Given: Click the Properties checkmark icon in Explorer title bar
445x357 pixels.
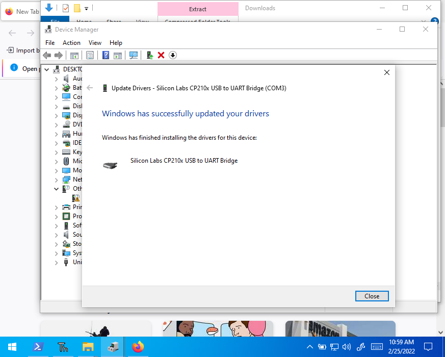Looking at the screenshot, I should pyautogui.click(x=66, y=8).
